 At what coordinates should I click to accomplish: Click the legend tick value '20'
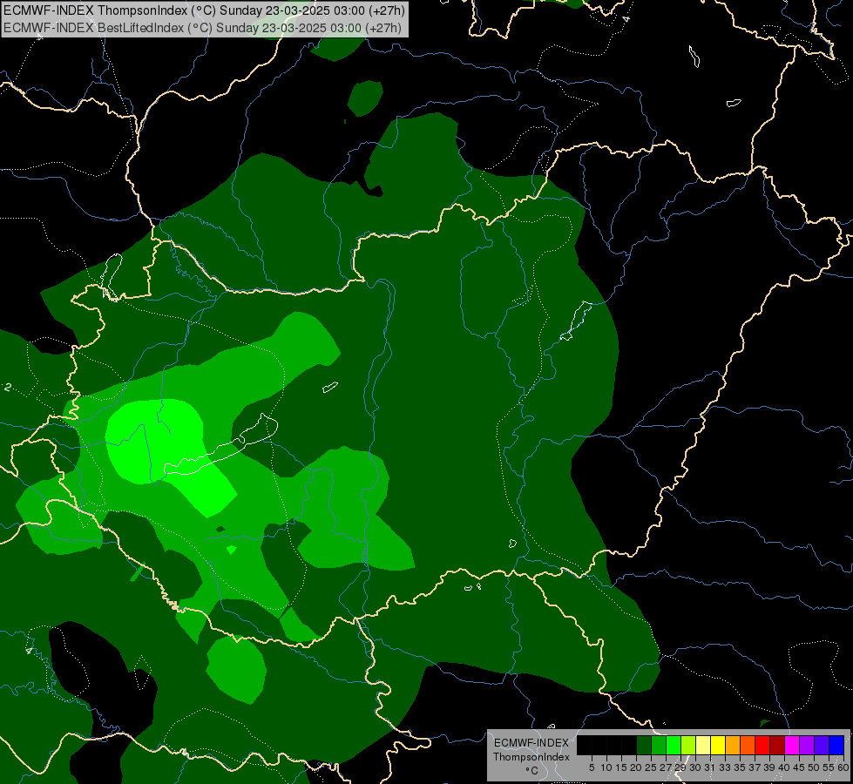point(636,767)
